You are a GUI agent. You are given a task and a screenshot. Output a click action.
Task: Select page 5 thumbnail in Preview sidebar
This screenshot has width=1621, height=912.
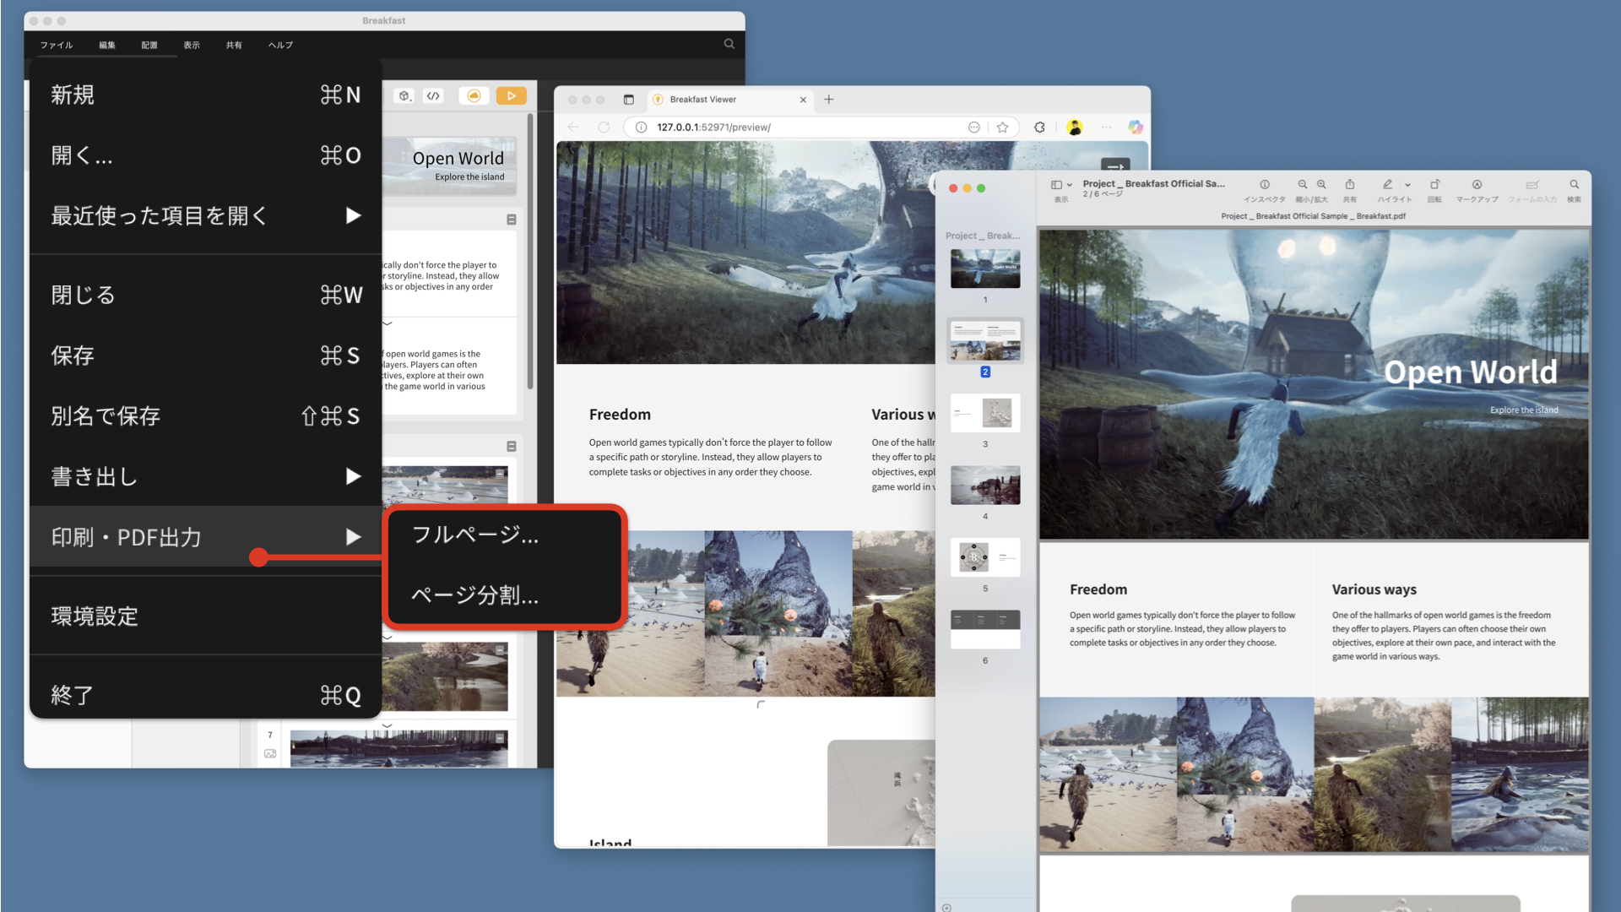coord(985,557)
